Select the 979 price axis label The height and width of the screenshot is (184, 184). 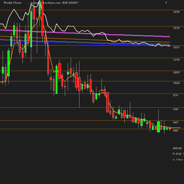pyautogui.click(x=176, y=95)
